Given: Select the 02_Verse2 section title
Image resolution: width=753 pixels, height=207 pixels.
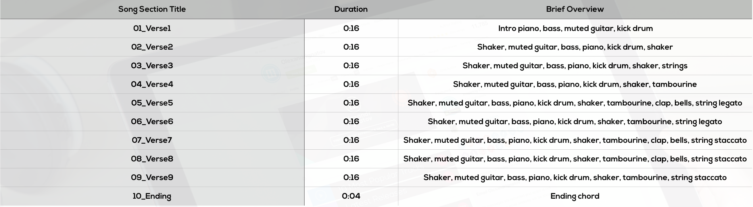Looking at the screenshot, I should (152, 47).
